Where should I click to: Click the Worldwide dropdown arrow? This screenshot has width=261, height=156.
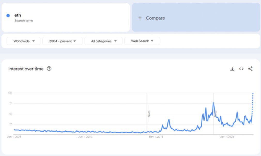pos(33,41)
